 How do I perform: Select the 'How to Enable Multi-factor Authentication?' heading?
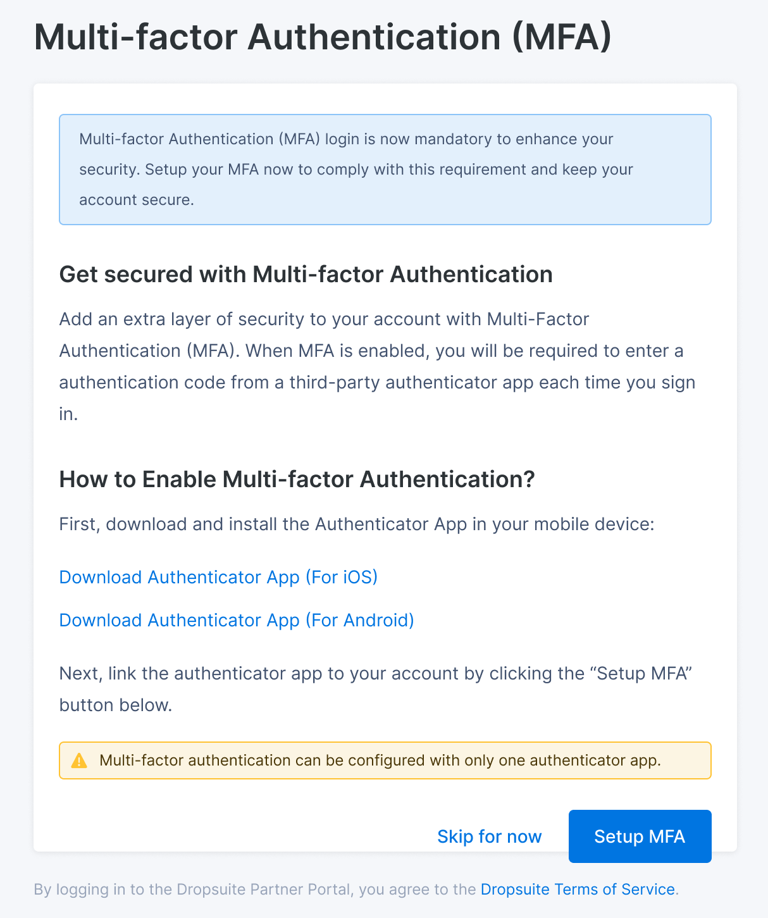click(297, 480)
